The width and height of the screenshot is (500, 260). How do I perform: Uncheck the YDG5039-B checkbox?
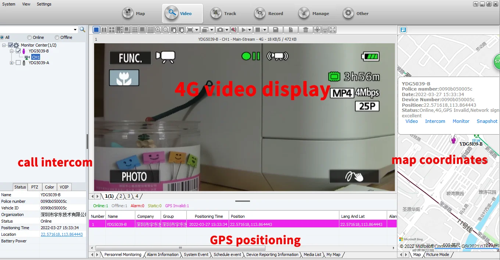tap(18, 51)
